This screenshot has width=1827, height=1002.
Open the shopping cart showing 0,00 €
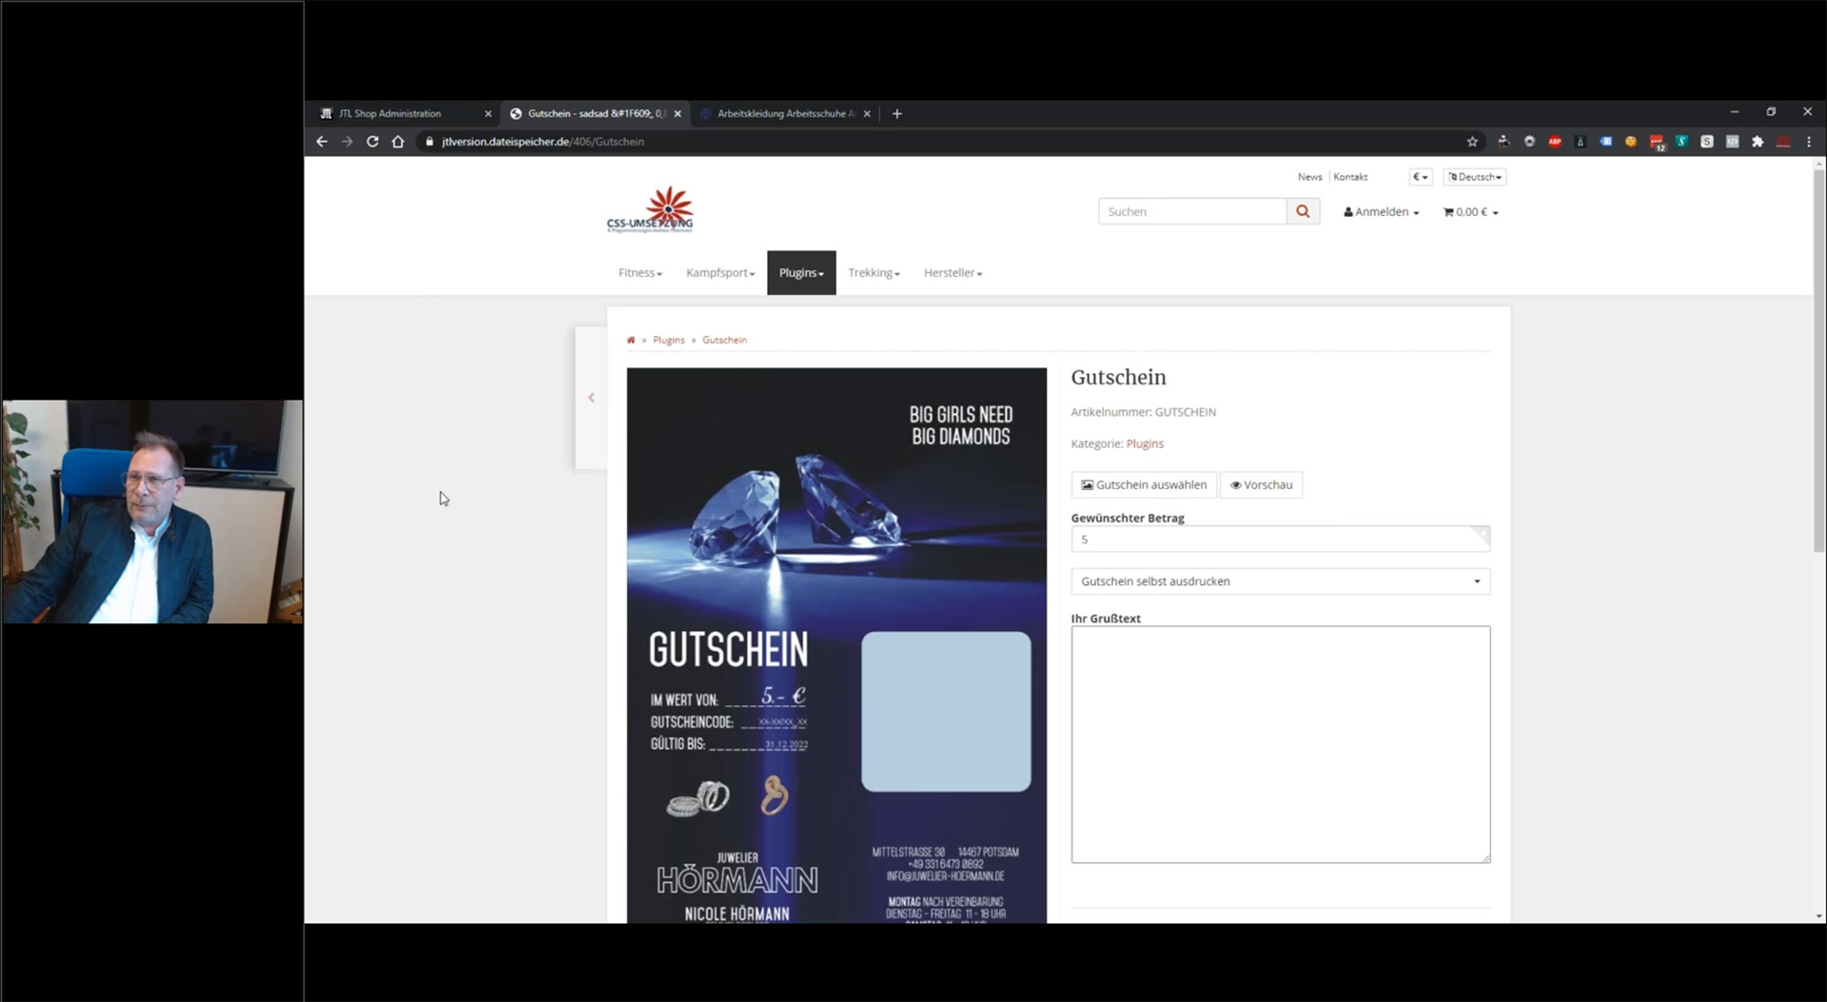(1470, 211)
